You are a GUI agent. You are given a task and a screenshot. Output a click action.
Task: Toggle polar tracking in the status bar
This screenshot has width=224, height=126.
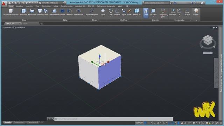click(158, 123)
